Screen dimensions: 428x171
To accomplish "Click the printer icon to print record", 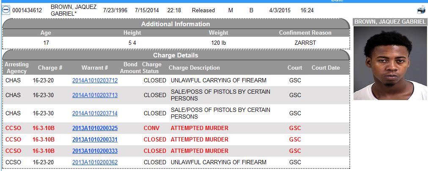I will 421,10.
